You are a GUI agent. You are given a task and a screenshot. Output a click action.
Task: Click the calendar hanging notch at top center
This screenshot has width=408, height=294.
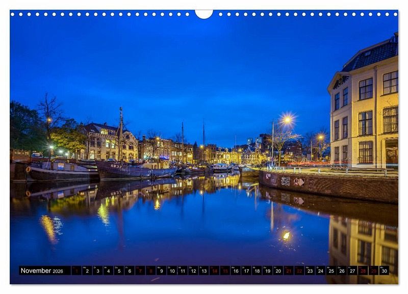click(204, 14)
